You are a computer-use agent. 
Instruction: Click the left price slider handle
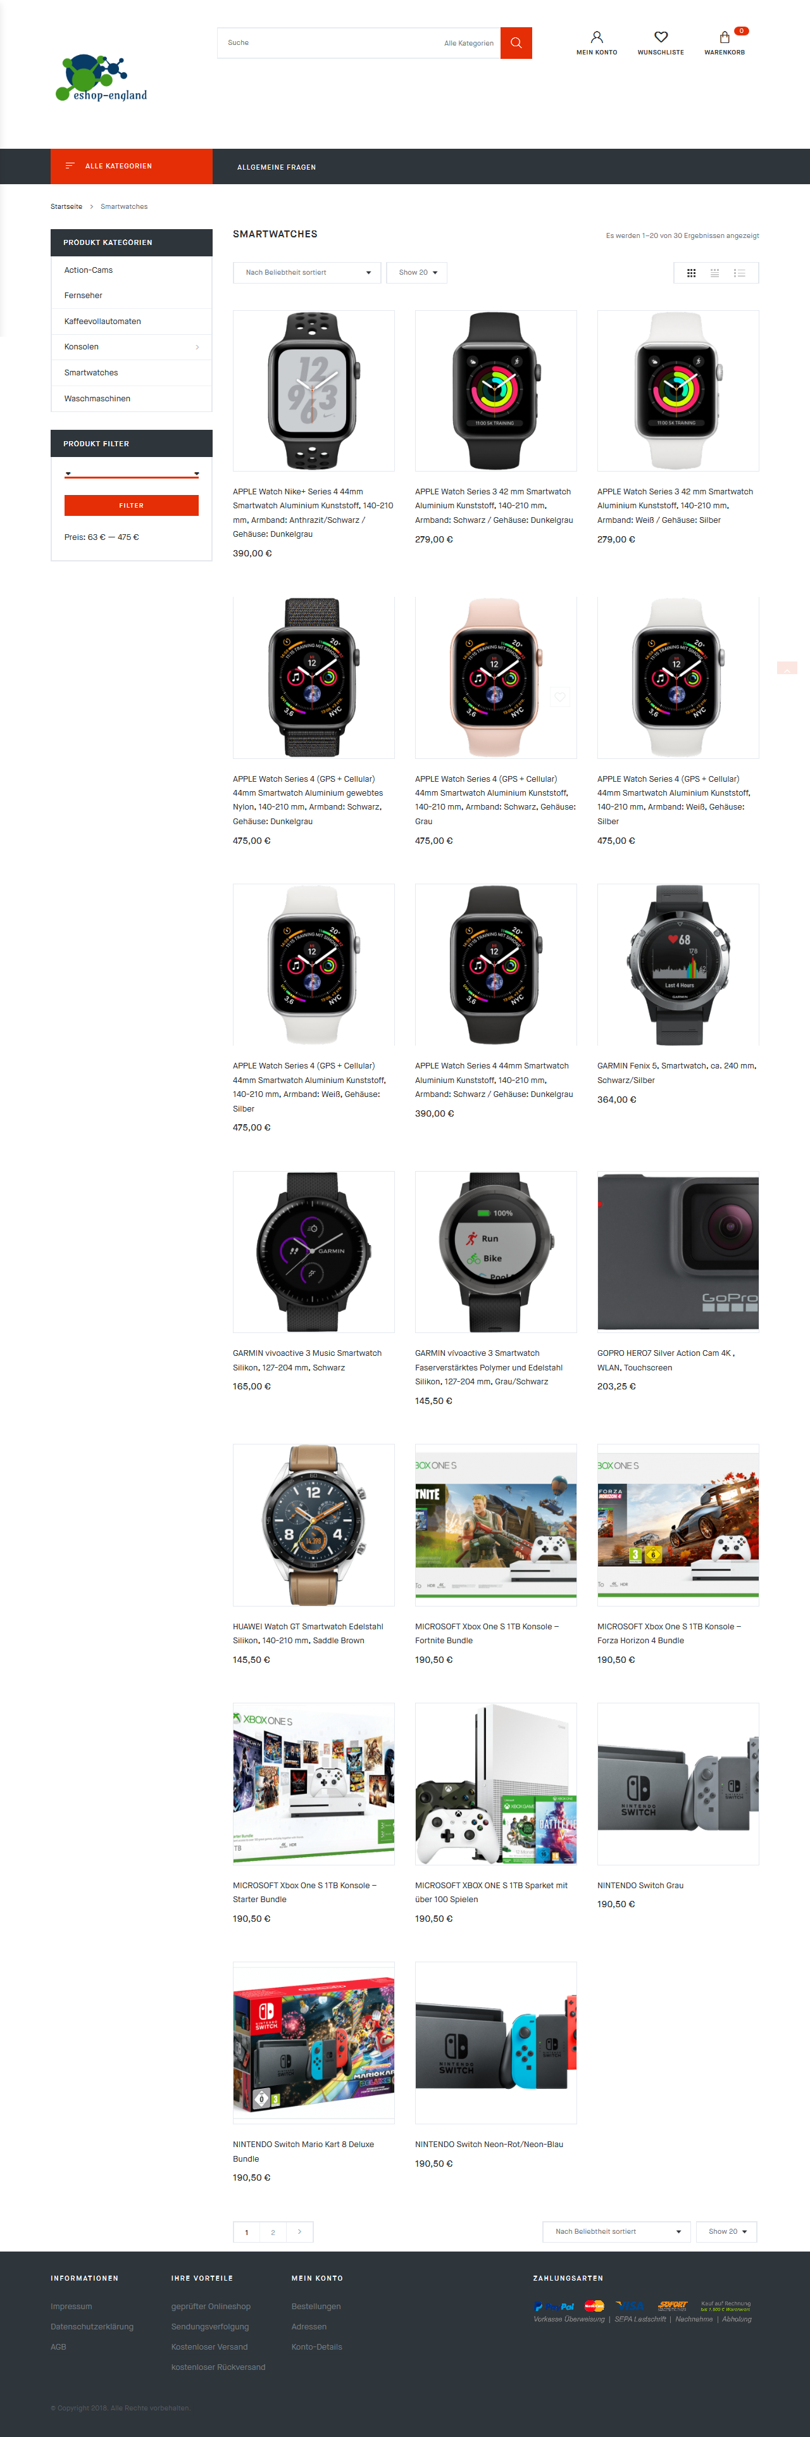click(68, 474)
